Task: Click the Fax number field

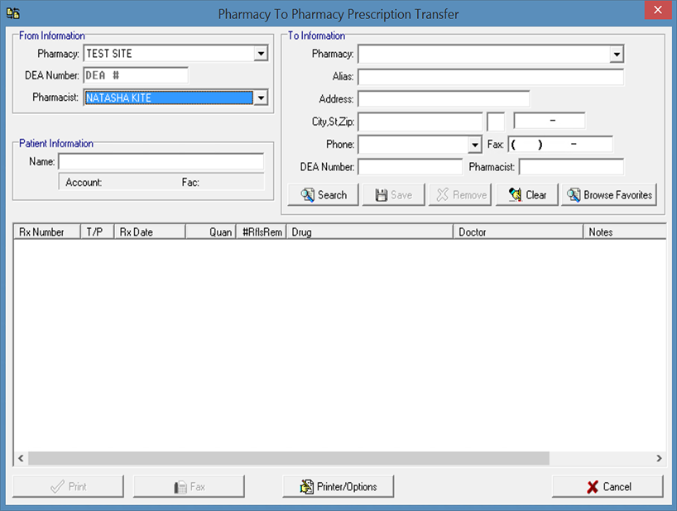Action: (560, 145)
